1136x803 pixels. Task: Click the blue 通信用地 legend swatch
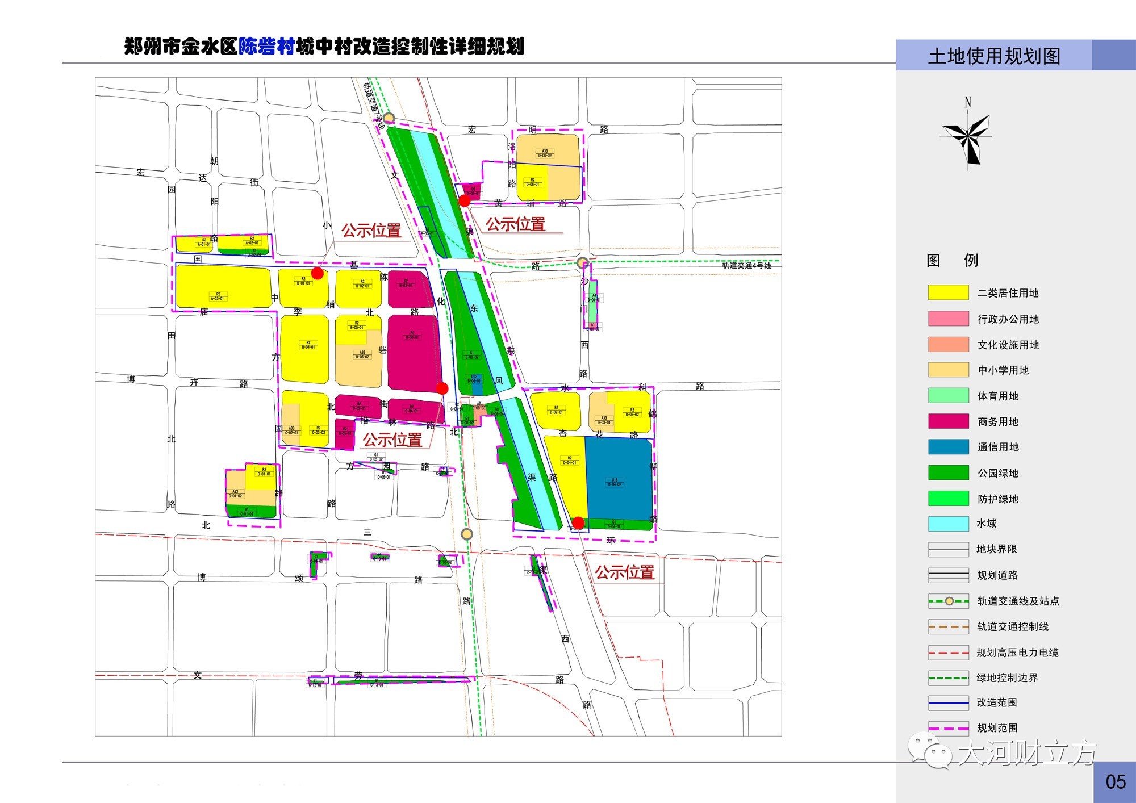coord(948,447)
